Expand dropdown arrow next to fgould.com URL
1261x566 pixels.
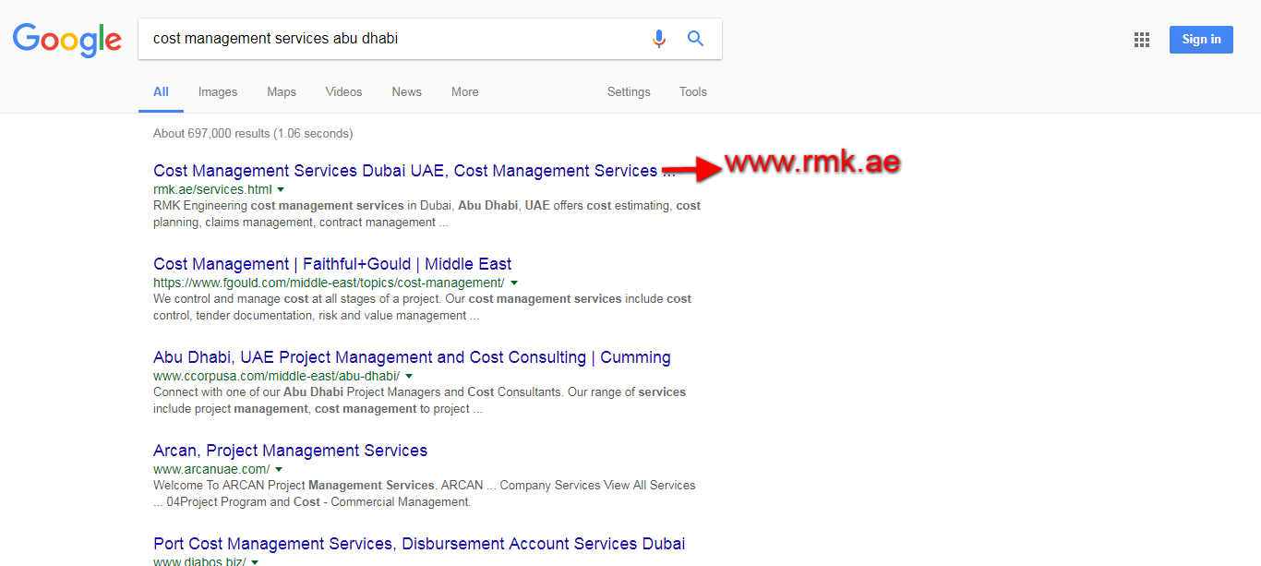tap(514, 283)
